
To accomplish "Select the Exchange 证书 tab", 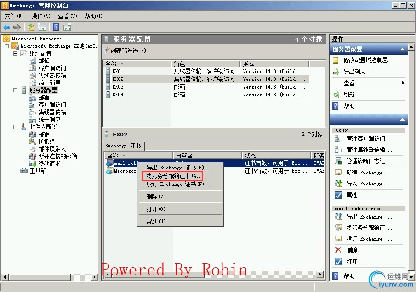I will click(123, 146).
